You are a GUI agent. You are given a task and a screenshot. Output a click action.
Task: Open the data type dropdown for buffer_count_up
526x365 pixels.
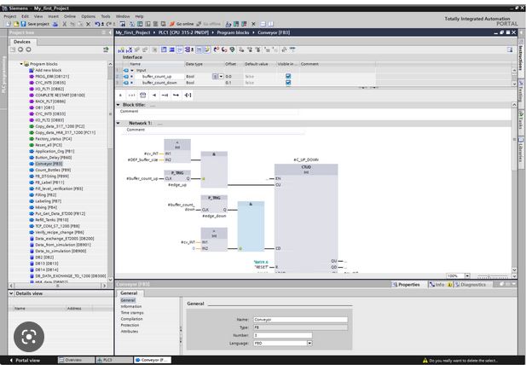click(221, 77)
